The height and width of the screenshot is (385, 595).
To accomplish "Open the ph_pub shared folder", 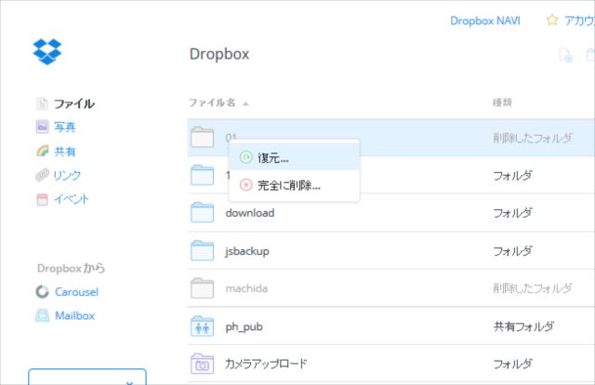I will tap(244, 327).
